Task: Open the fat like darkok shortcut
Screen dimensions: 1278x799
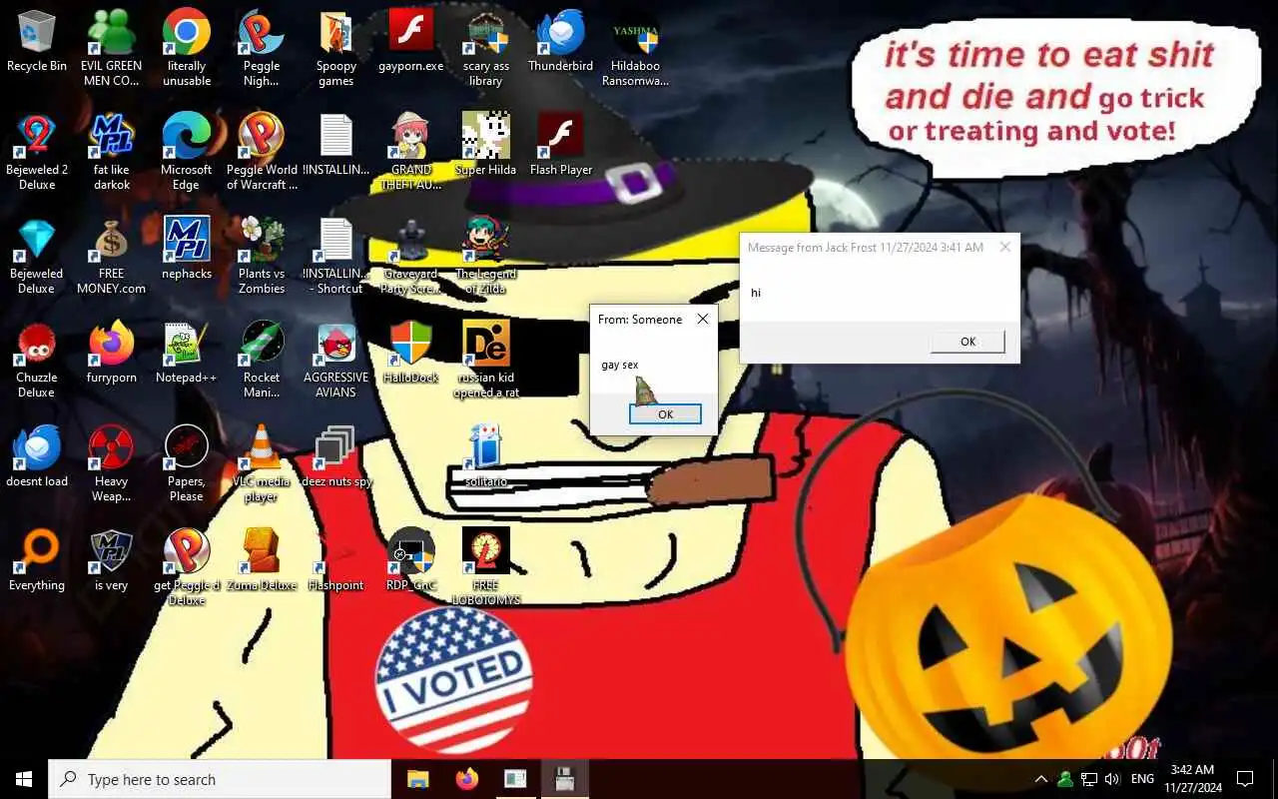Action: click(x=111, y=152)
